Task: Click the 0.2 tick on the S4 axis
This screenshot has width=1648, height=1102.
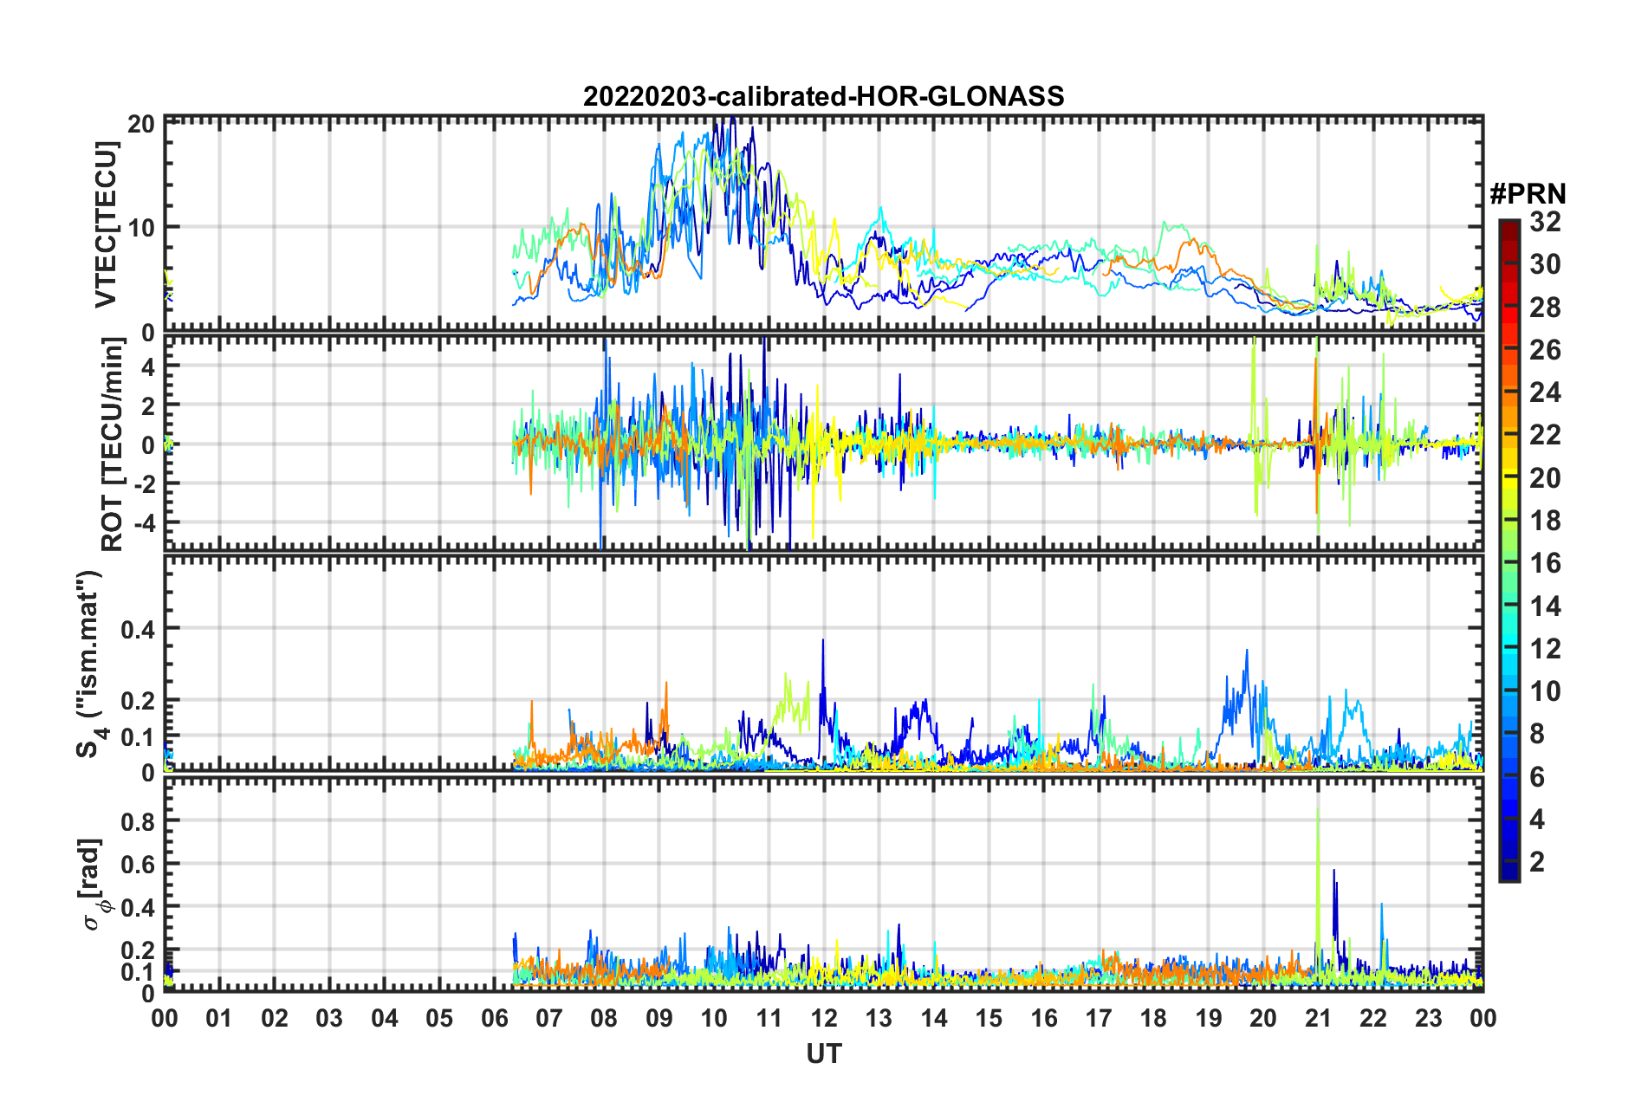Action: point(139,701)
